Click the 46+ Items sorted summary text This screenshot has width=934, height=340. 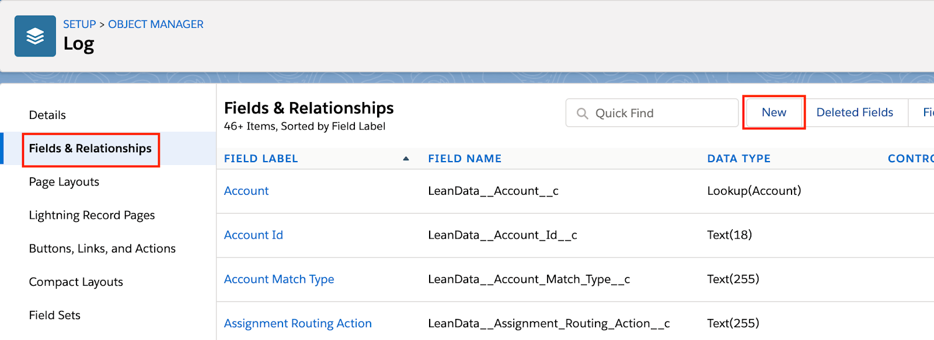305,127
